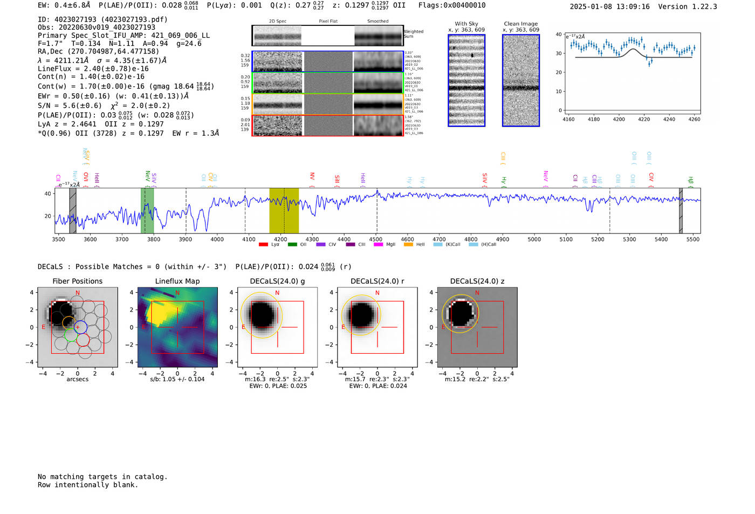755x514 pixels.
Task: Select the (K)CaII legend swatch
Action: click(x=438, y=245)
